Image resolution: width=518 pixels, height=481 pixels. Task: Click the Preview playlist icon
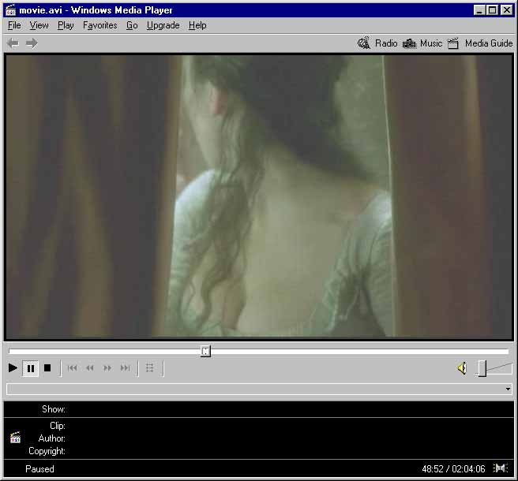(x=150, y=367)
